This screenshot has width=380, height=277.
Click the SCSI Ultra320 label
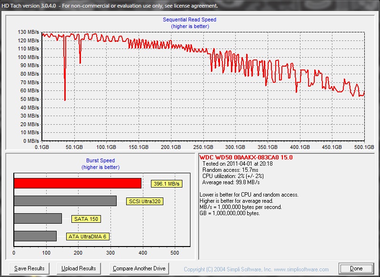(x=145, y=201)
